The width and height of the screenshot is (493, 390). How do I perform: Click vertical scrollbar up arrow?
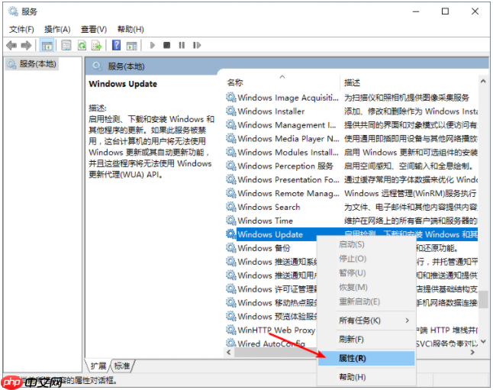483,81
